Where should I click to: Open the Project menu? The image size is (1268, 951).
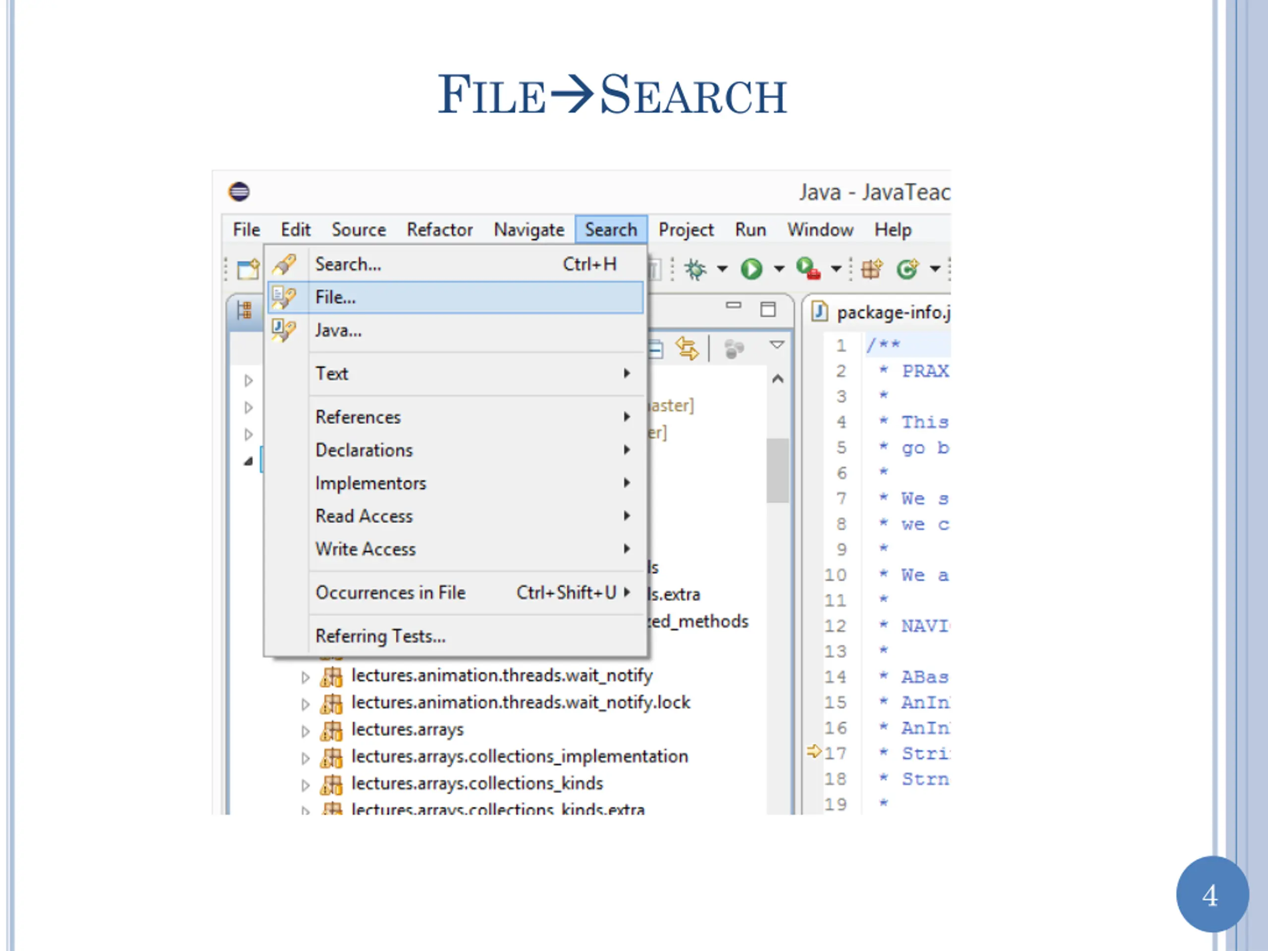(x=686, y=230)
